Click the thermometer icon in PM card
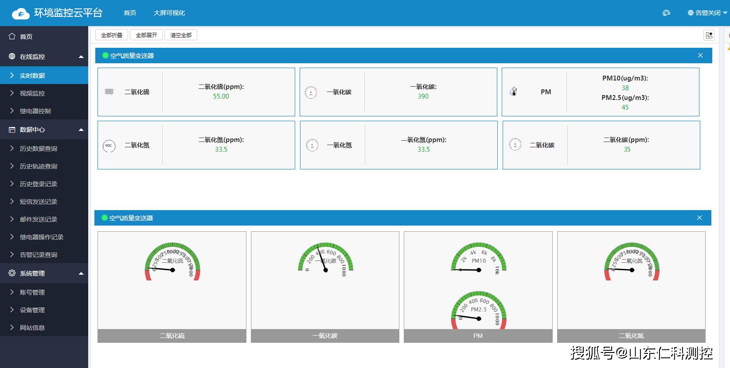This screenshot has width=730, height=368. point(513,92)
